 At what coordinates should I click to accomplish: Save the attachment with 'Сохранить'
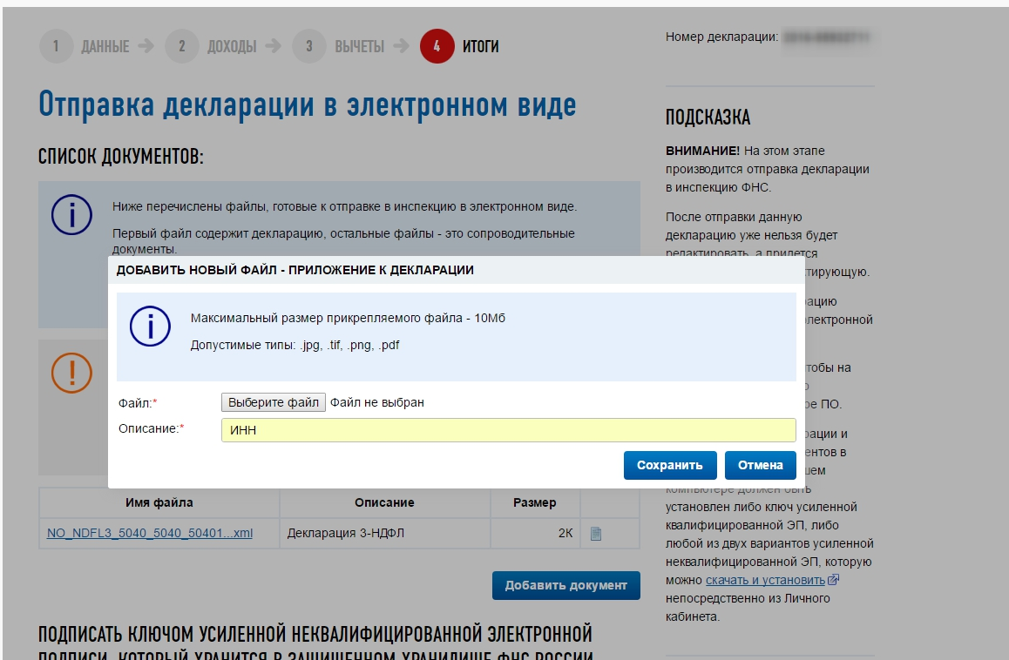click(670, 465)
